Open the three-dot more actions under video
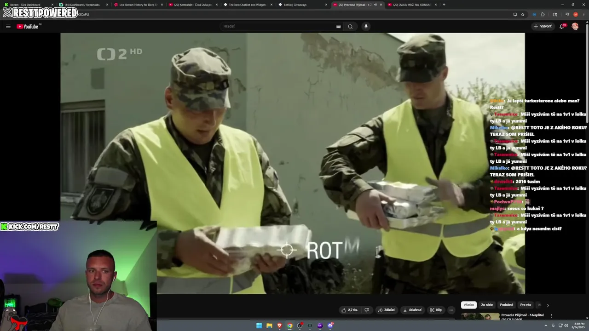The height and width of the screenshot is (331, 589). point(451,310)
